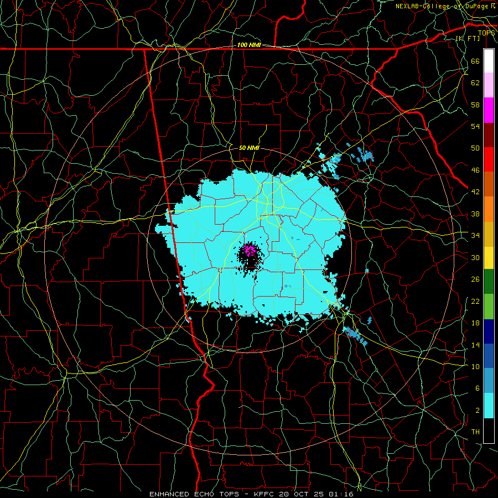Click the medium blue 18 kft swatch

(489, 356)
